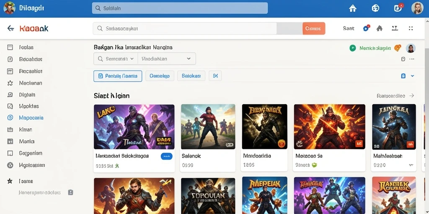
Task: Expand the Samcenan dropdown
Action: coord(116,59)
